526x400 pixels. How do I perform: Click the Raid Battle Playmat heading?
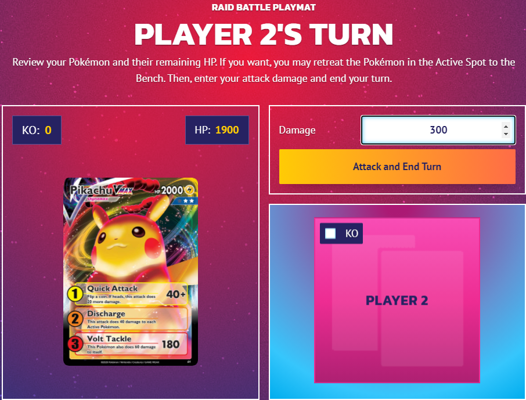point(264,8)
